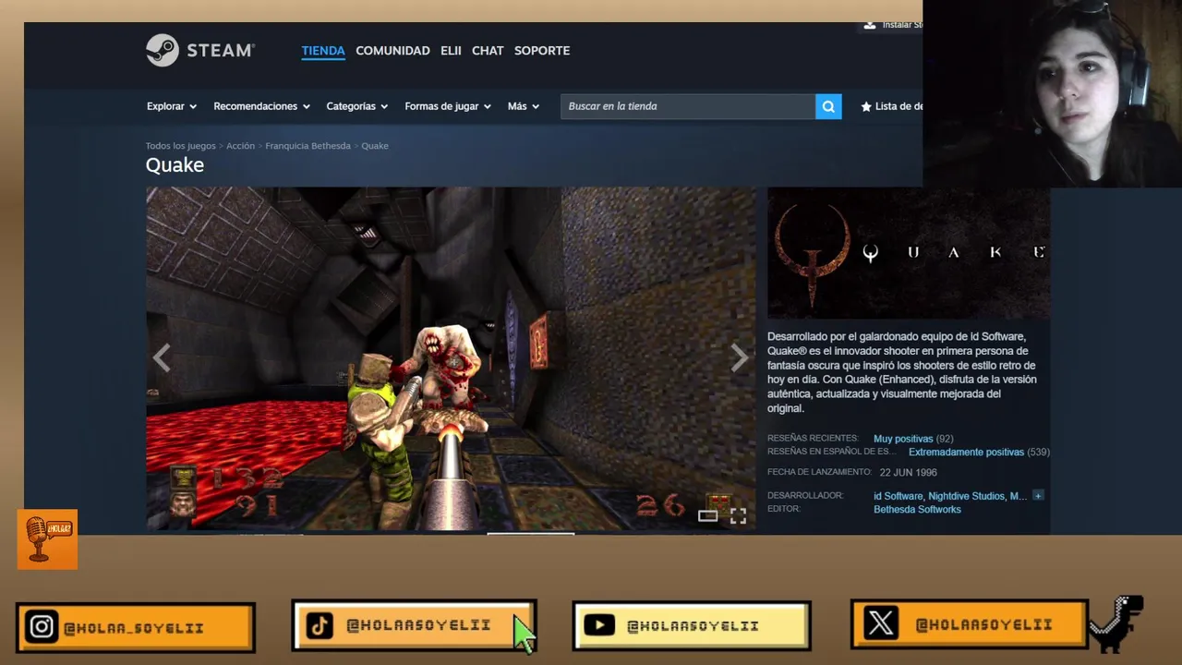Open Franquicia Bethesda breadcrumb
The height and width of the screenshot is (665, 1182).
(308, 146)
